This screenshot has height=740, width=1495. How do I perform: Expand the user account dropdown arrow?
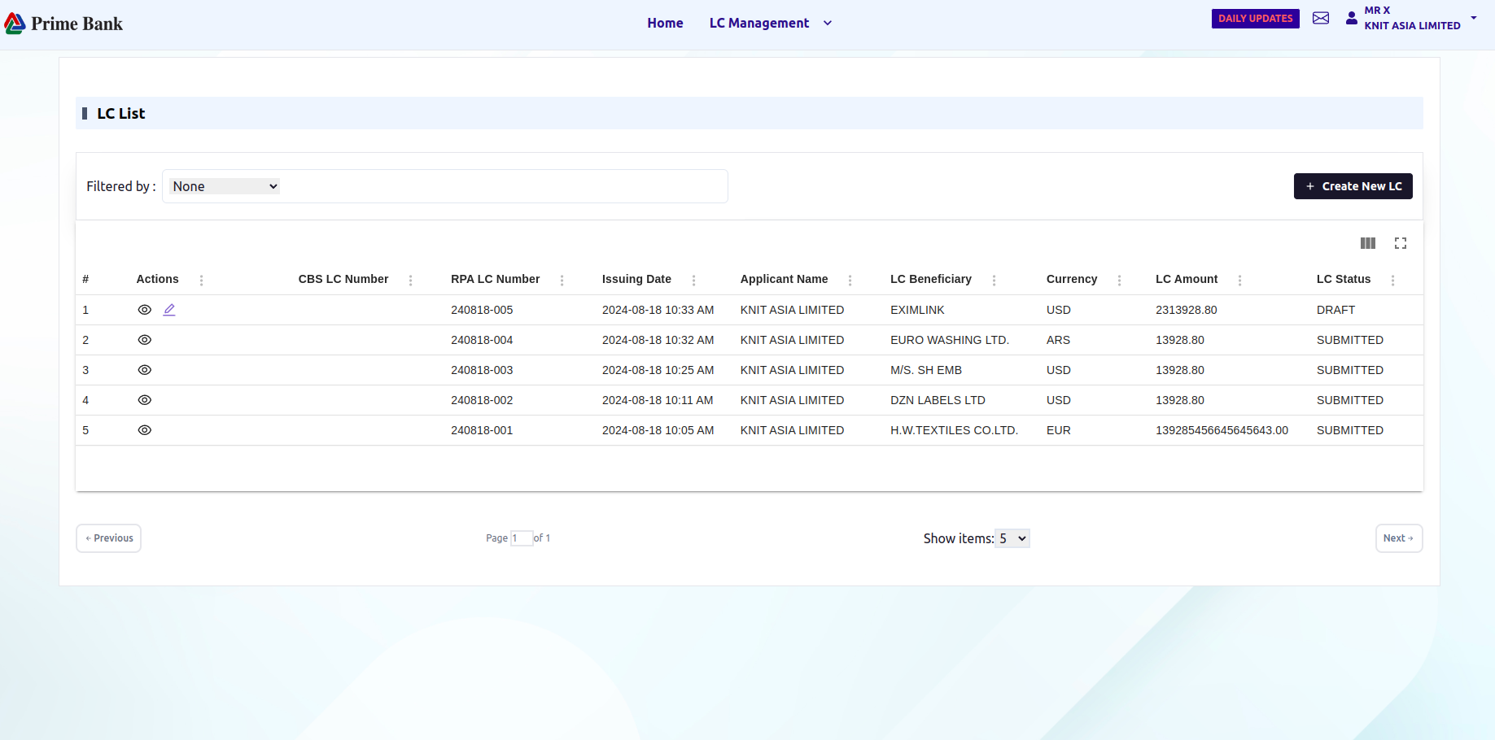pyautogui.click(x=1474, y=18)
